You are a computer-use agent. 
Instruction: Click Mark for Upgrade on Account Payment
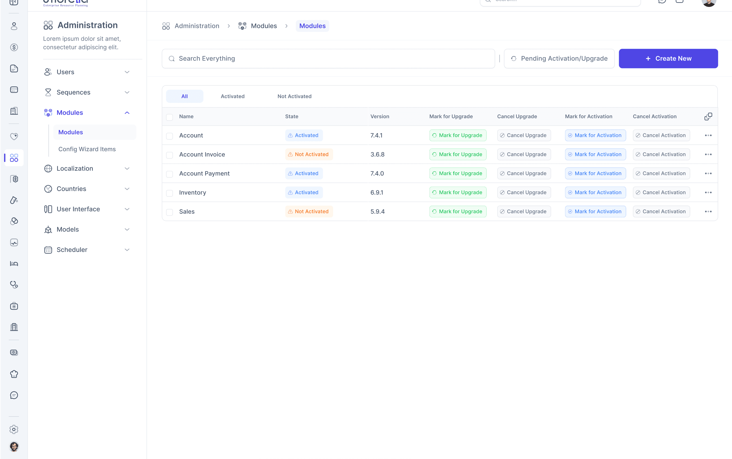458,173
